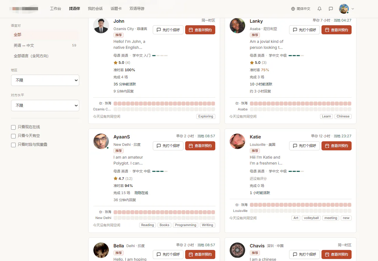The width and height of the screenshot is (378, 261).
Task: Click the star rating icon on John's card
Action: 116,63
